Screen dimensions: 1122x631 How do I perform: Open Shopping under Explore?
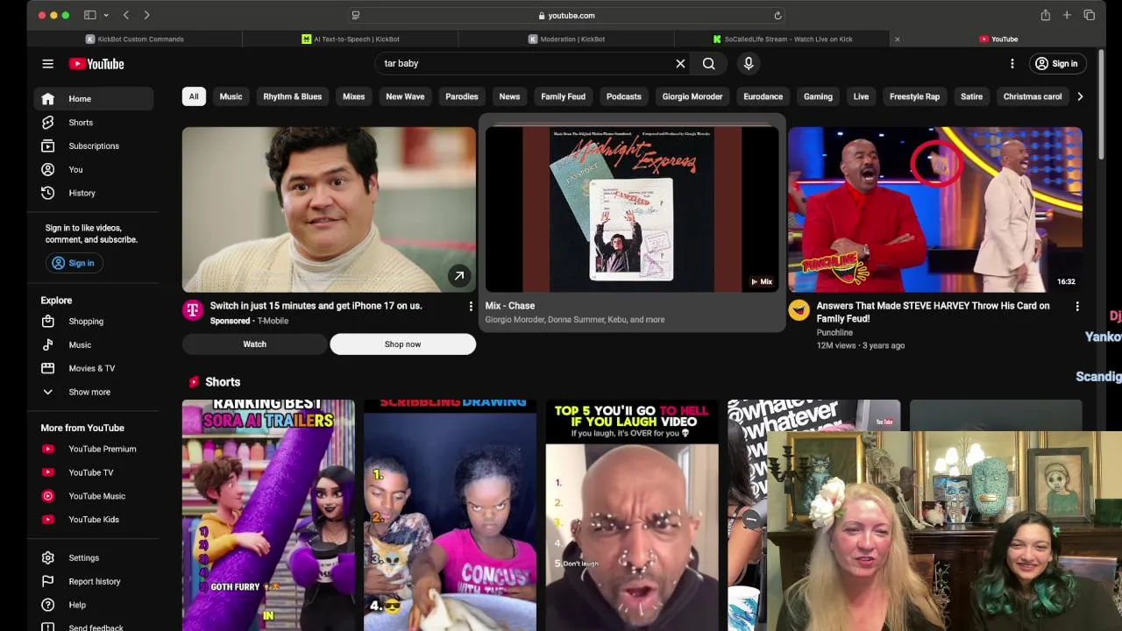tap(95, 322)
